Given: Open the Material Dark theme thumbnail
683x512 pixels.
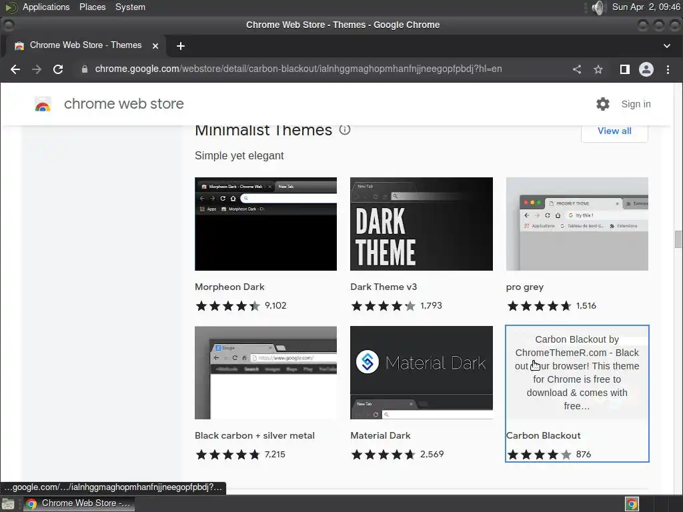Looking at the screenshot, I should tap(422, 373).
